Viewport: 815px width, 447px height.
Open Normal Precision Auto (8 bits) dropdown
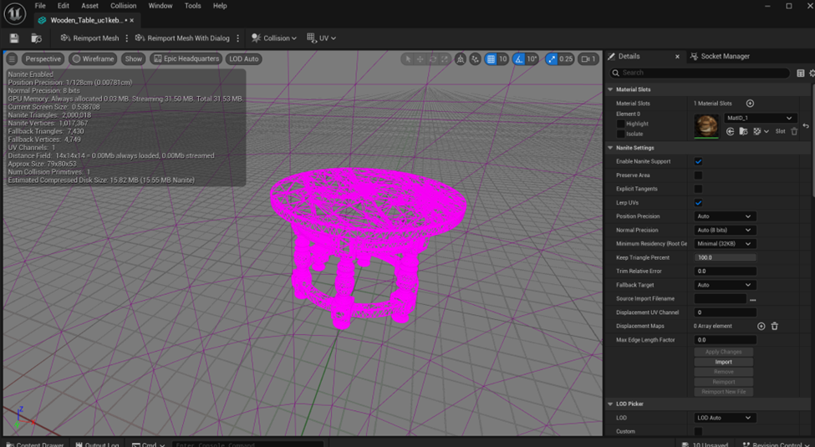[725, 231]
